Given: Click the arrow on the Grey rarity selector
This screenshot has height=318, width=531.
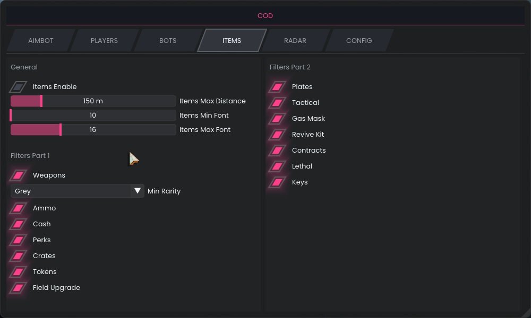Looking at the screenshot, I should coord(138,191).
